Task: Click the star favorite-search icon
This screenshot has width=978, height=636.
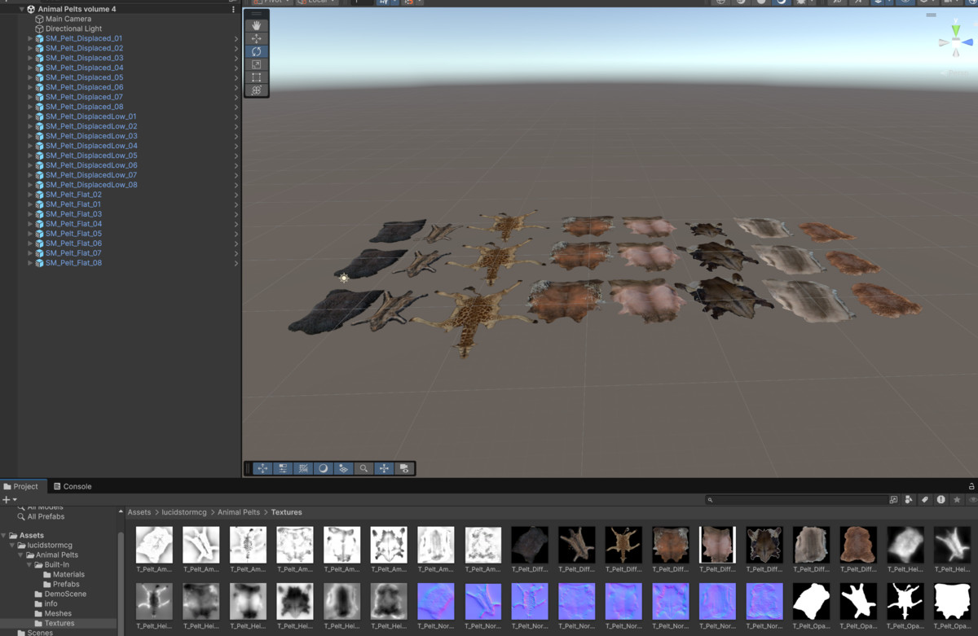Action: [x=957, y=499]
